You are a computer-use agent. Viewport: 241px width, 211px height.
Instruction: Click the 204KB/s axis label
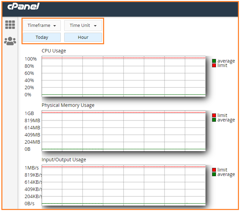coord(33,196)
